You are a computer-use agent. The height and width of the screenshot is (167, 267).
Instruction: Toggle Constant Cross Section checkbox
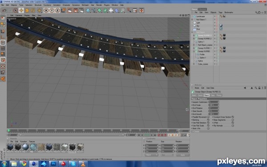point(233,117)
